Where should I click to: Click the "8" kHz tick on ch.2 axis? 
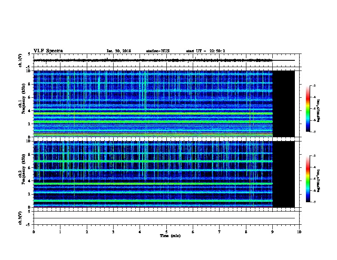tap(29, 155)
